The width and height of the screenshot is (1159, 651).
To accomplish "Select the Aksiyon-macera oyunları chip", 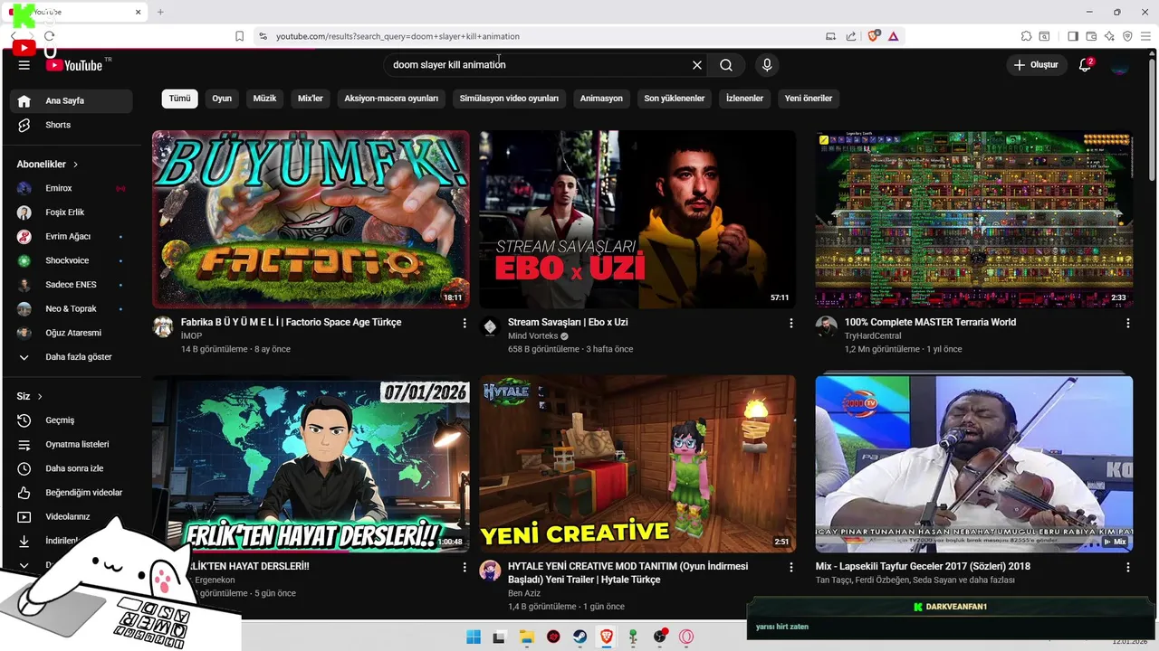I will tap(391, 99).
